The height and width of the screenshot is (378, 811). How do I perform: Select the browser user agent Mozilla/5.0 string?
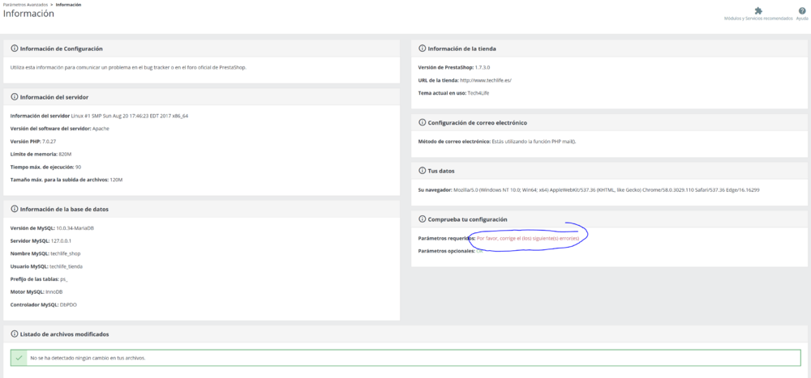pyautogui.click(x=606, y=190)
